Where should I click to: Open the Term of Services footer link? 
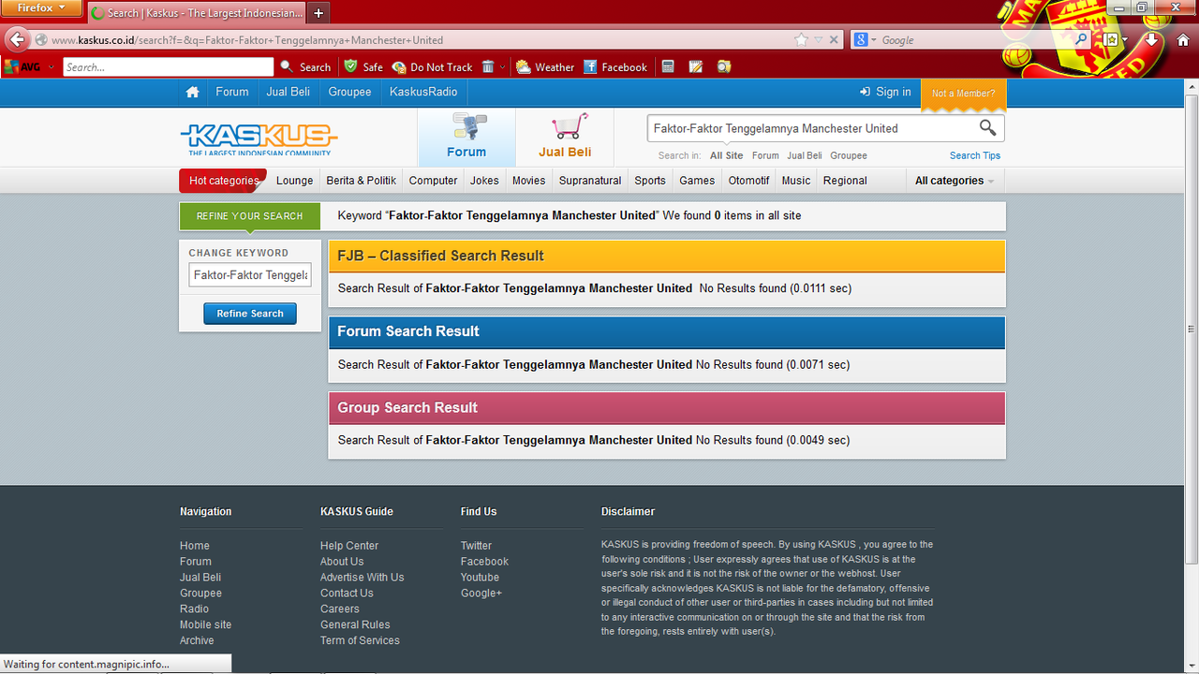click(360, 640)
